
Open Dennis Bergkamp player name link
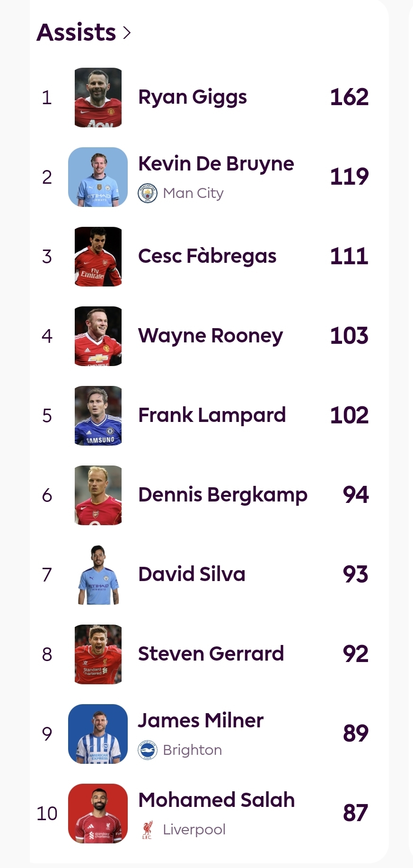pos(222,495)
